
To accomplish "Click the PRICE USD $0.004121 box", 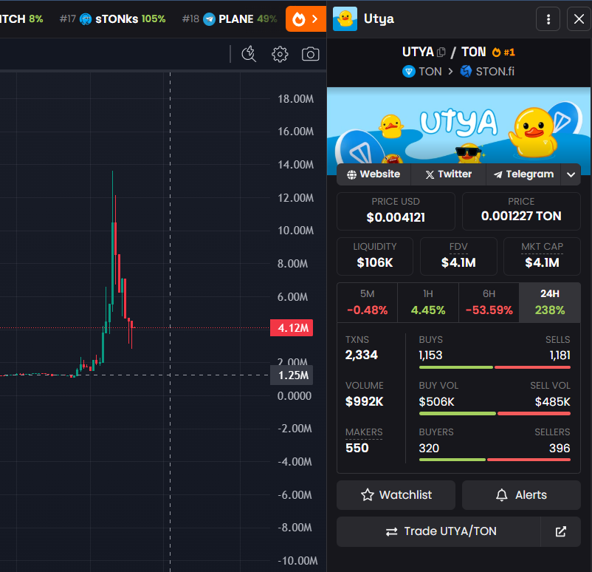I will 396,211.
